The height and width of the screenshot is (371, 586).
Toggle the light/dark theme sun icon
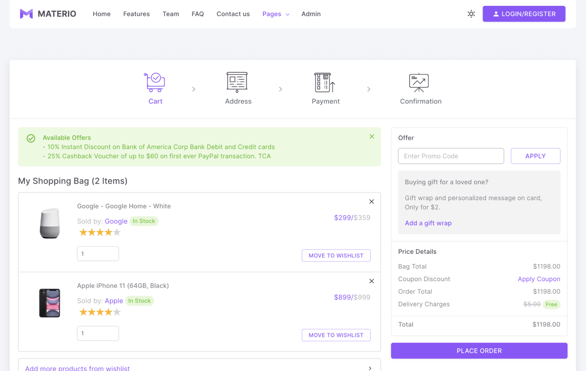click(471, 14)
